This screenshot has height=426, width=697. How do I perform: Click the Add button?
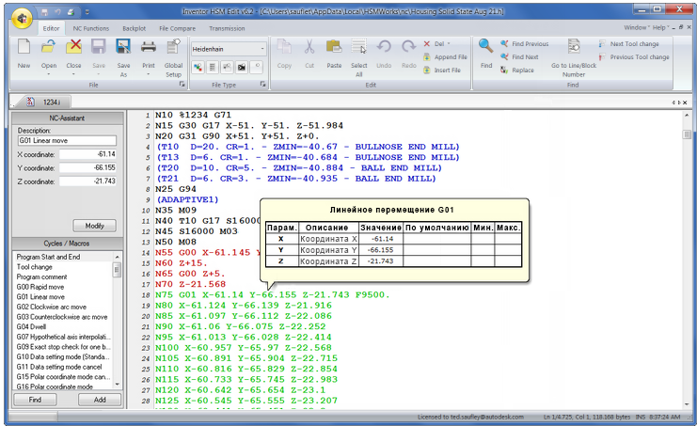click(100, 400)
